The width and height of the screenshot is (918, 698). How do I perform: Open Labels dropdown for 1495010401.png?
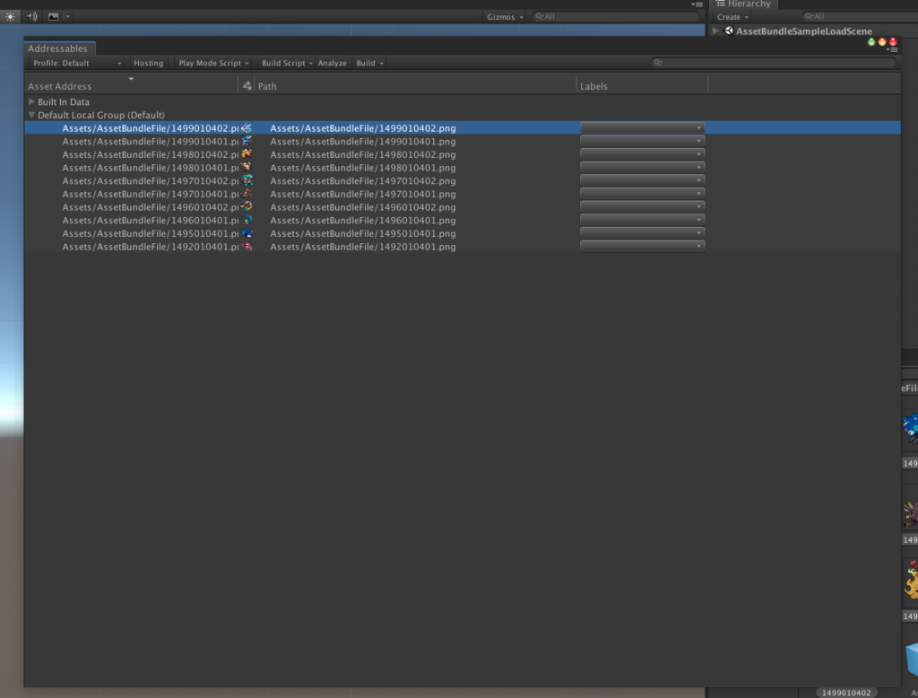point(642,232)
